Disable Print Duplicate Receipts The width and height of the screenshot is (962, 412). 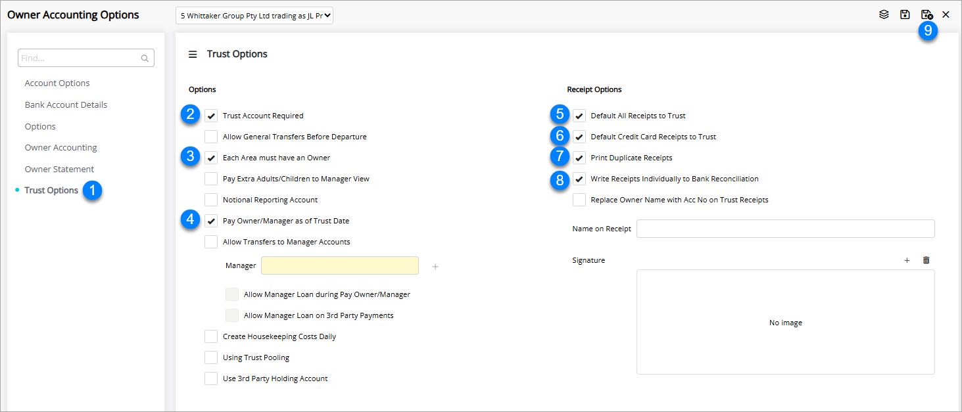click(x=579, y=158)
